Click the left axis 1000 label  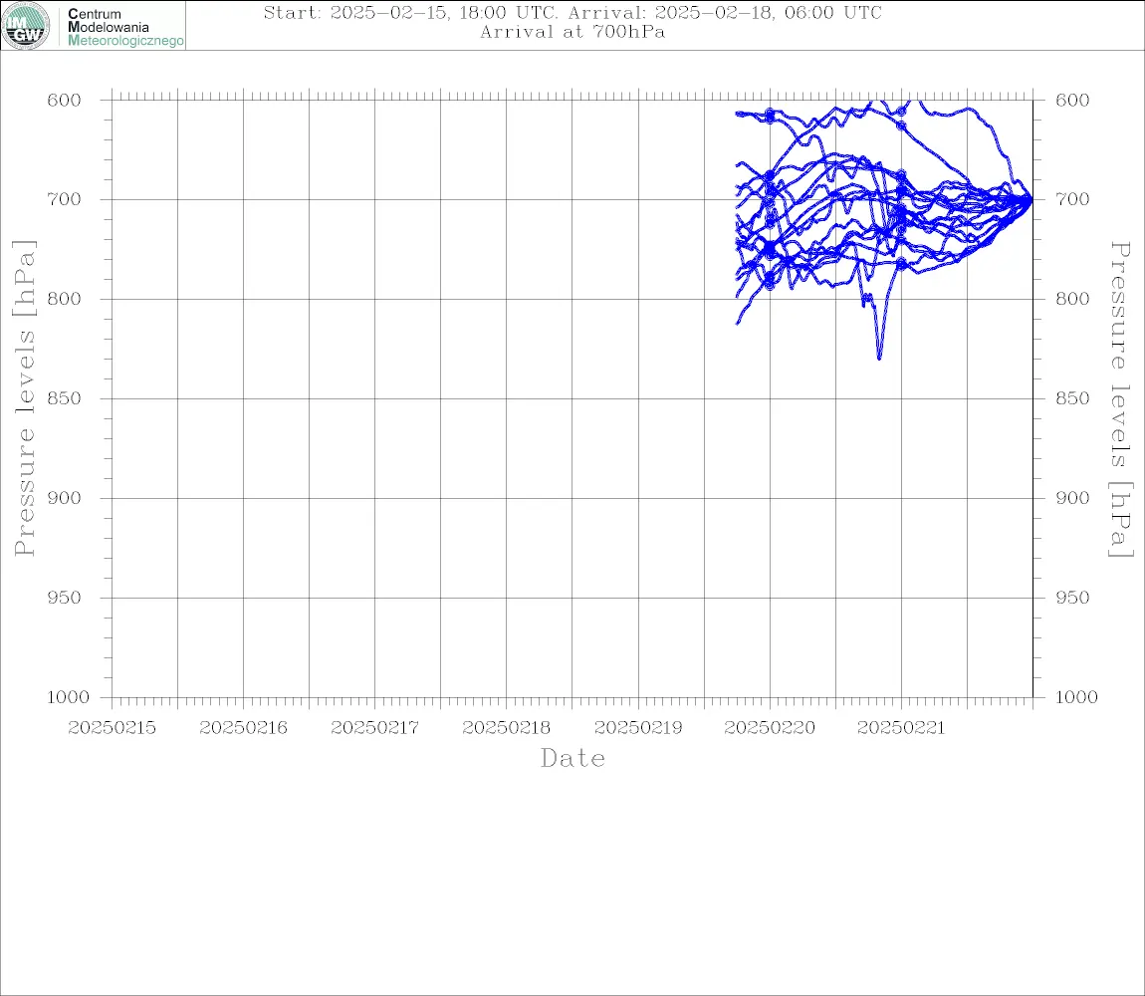click(x=69, y=697)
